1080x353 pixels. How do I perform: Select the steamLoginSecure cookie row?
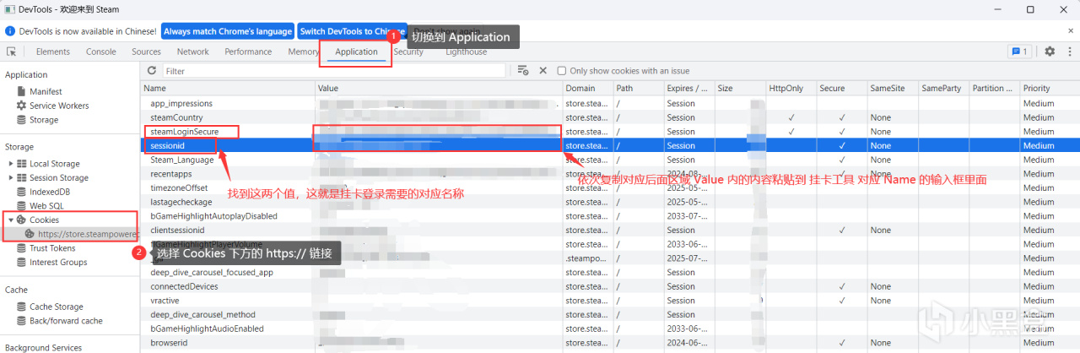click(610, 132)
